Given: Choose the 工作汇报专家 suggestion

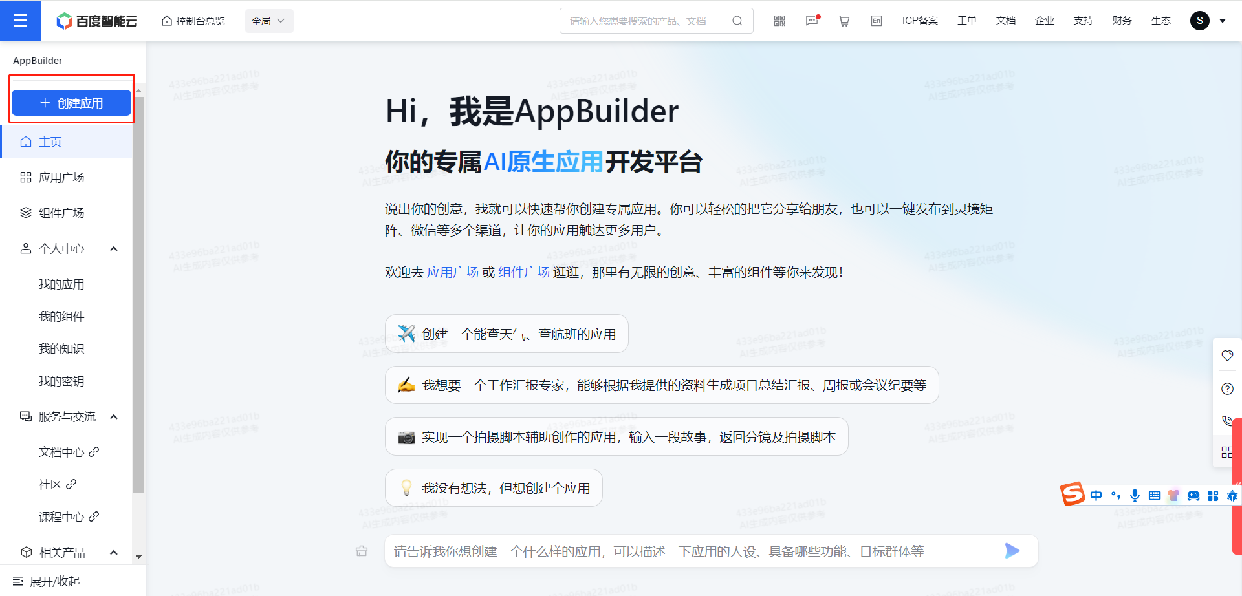Looking at the screenshot, I should point(662,385).
